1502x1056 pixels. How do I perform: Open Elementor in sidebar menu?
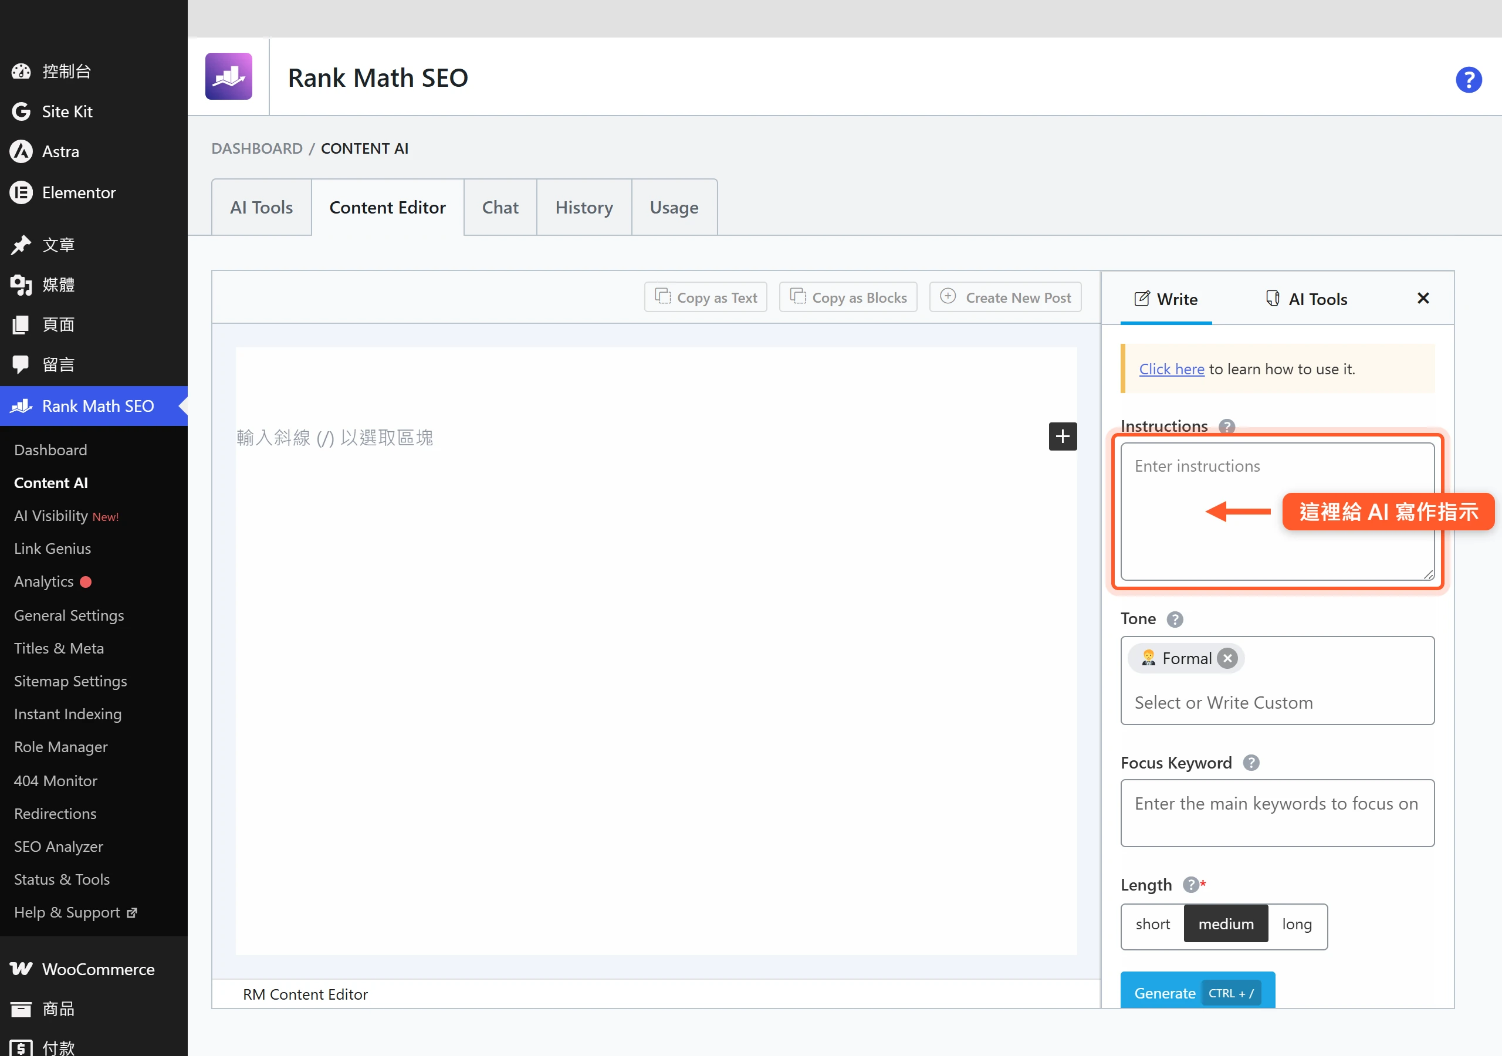93,192
